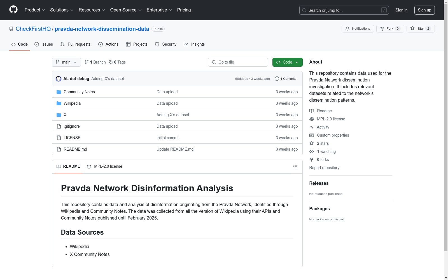Image resolution: width=448 pixels, height=280 pixels.
Task: Open the CheckFirstHQ organization page
Action: [33, 29]
